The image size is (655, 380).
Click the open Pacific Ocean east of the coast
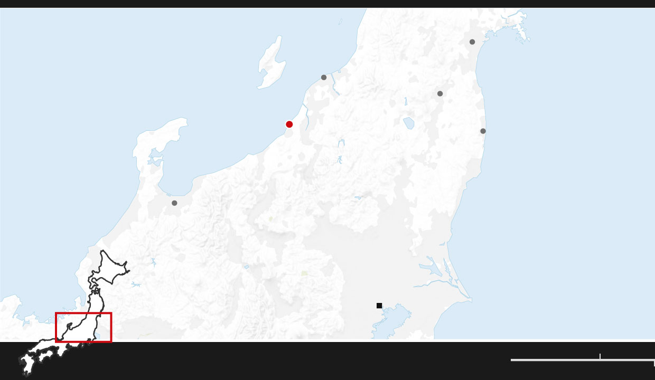(570, 185)
